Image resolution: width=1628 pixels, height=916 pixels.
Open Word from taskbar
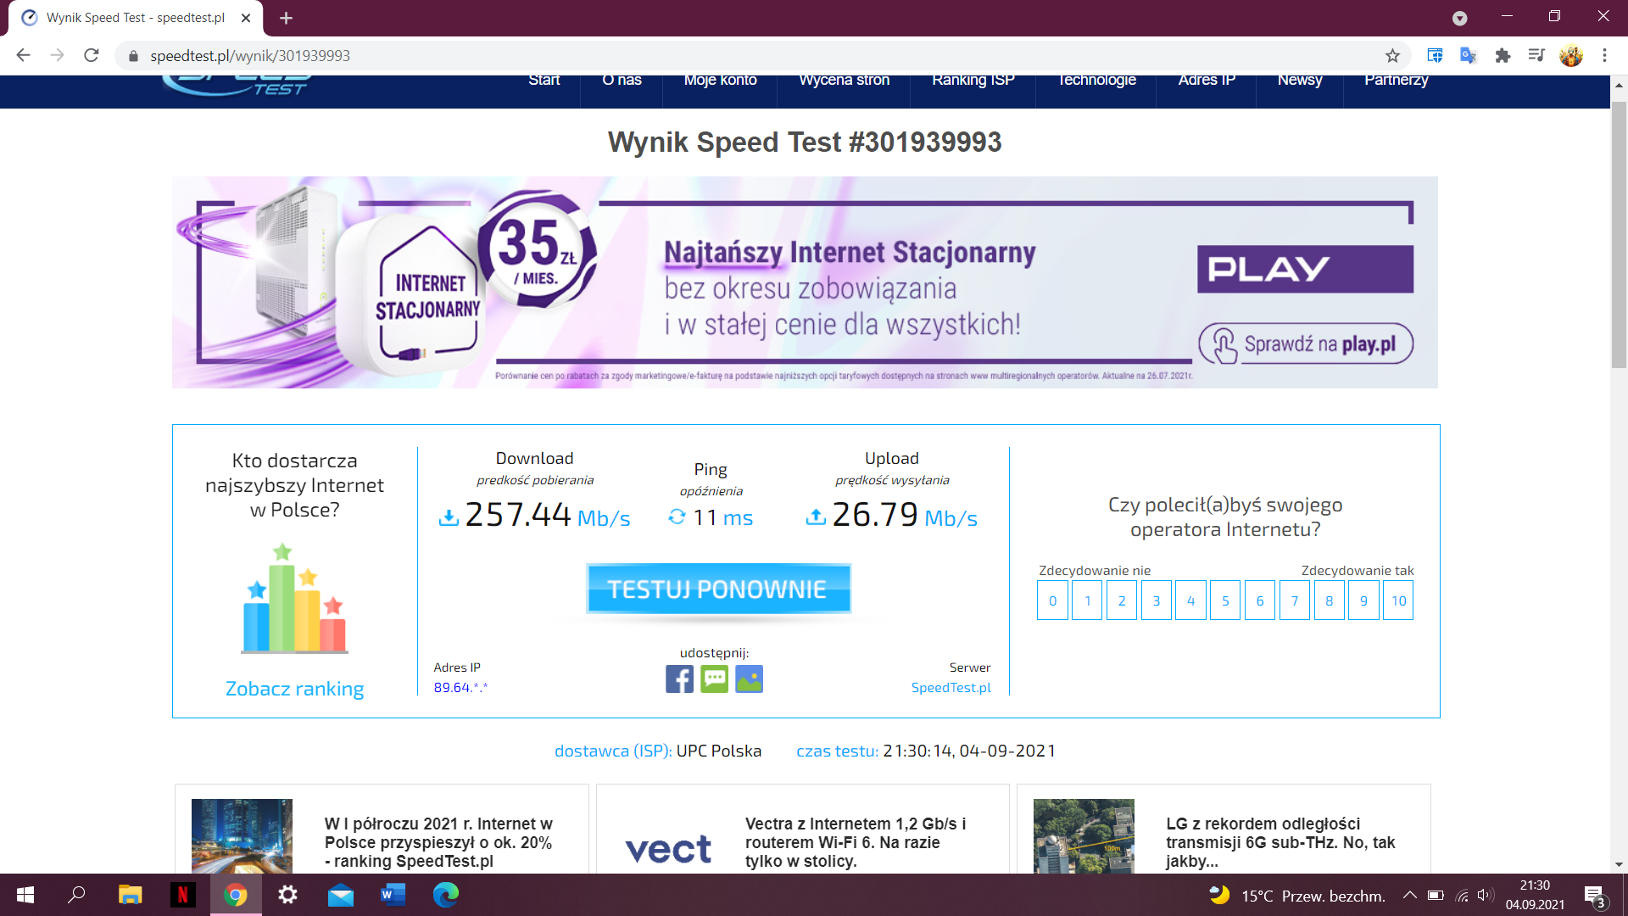[x=393, y=895]
